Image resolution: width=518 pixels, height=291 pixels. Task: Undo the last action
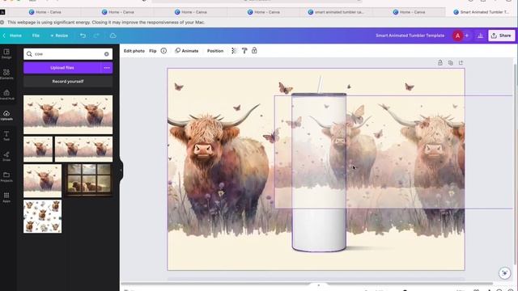point(83,36)
